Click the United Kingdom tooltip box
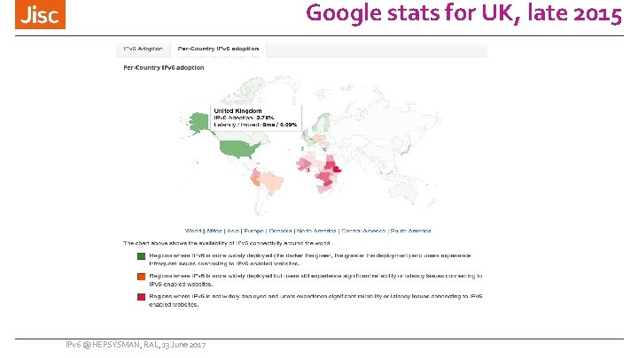 click(255, 118)
